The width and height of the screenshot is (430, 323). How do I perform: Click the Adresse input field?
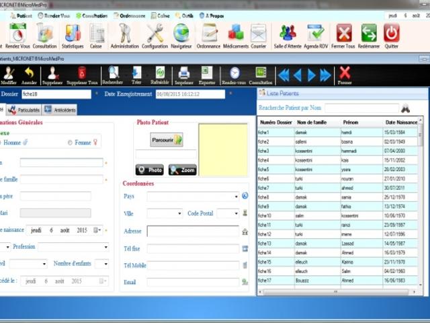click(x=193, y=231)
